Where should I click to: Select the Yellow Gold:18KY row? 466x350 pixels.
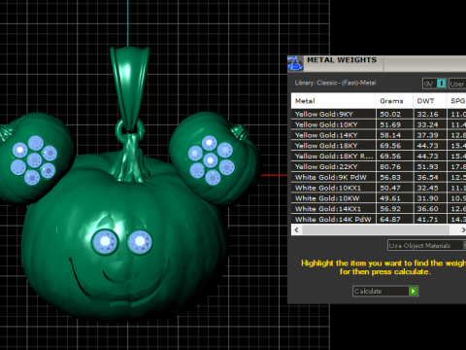(379, 146)
